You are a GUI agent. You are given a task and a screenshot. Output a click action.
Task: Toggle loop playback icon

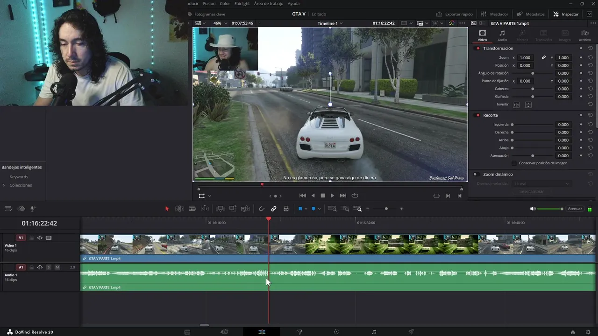tap(355, 196)
